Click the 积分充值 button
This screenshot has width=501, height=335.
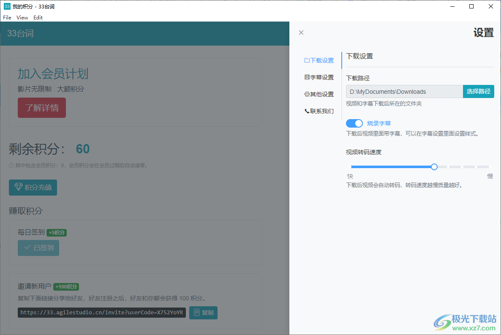coord(33,187)
